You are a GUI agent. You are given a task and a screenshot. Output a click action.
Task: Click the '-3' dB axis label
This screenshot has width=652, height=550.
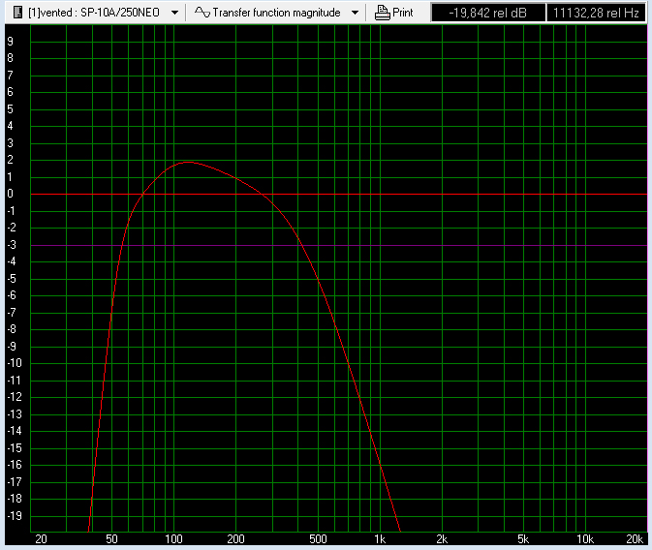pos(12,245)
